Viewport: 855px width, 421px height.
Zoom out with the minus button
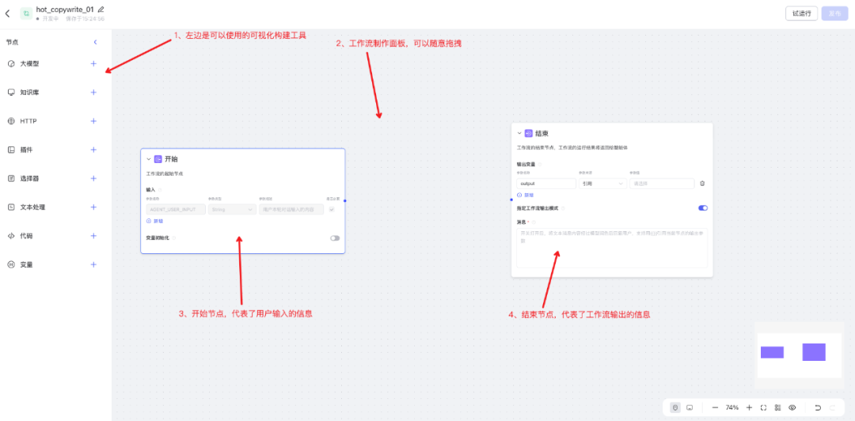point(715,408)
